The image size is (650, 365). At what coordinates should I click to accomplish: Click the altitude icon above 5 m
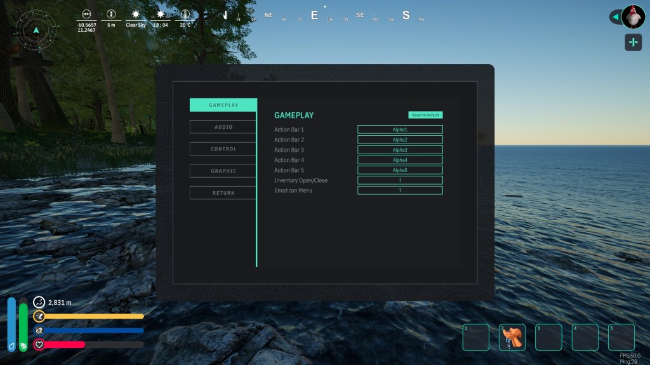[x=111, y=13]
